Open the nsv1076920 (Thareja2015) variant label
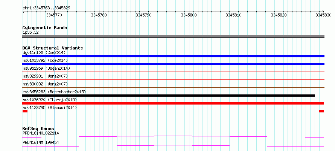 point(50,100)
